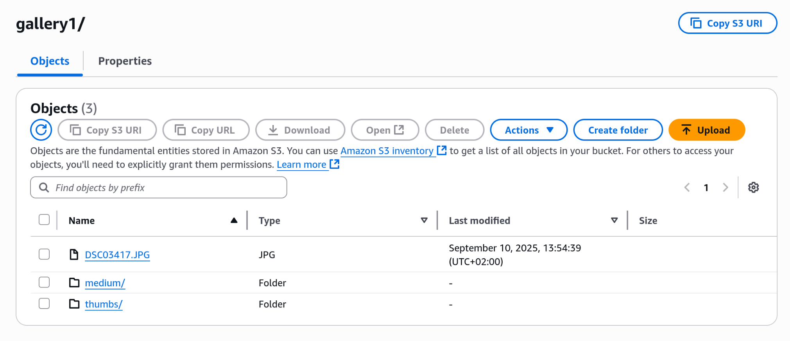Click the orange Upload button
The image size is (790, 341).
[x=707, y=130]
